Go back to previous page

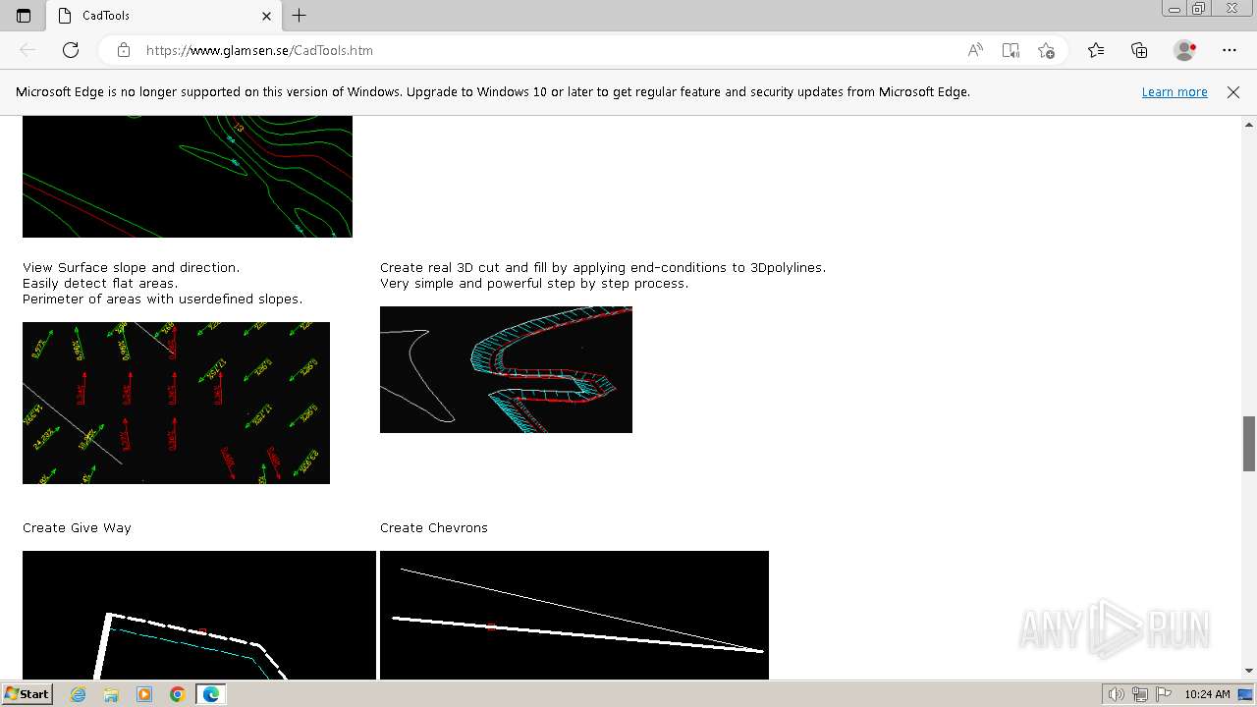(27, 50)
